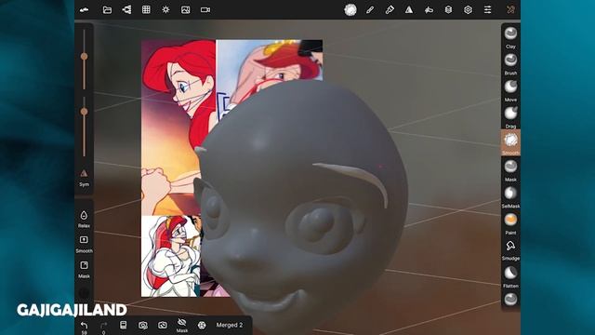Select the Move tool

pos(510,90)
